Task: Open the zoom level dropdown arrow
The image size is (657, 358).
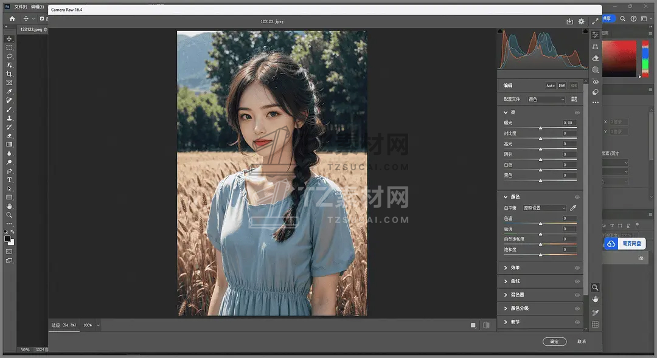Action: [99, 325]
